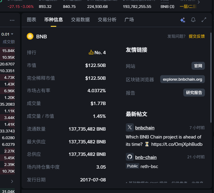Click right chevron on top stats bar
This screenshot has height=193, width=214.
[x=199, y=2]
